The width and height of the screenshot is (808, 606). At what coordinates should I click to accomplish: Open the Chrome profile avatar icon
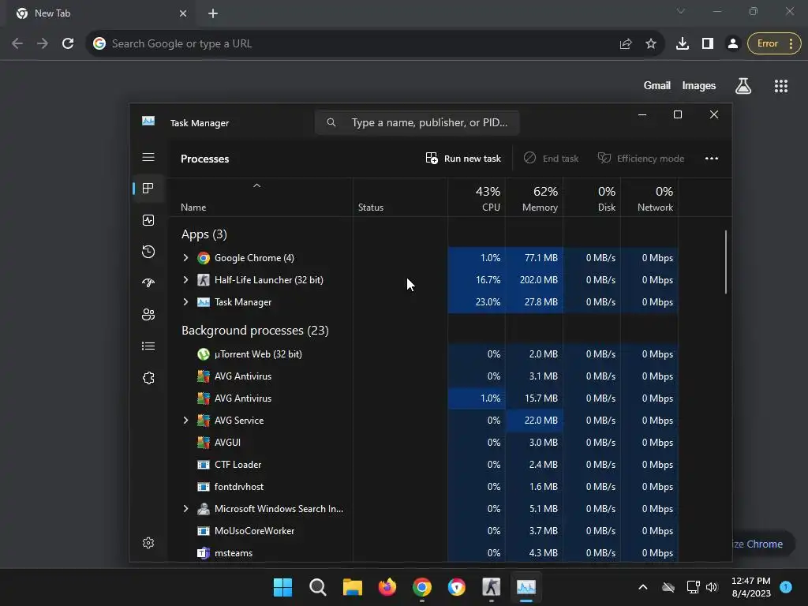pos(733,44)
